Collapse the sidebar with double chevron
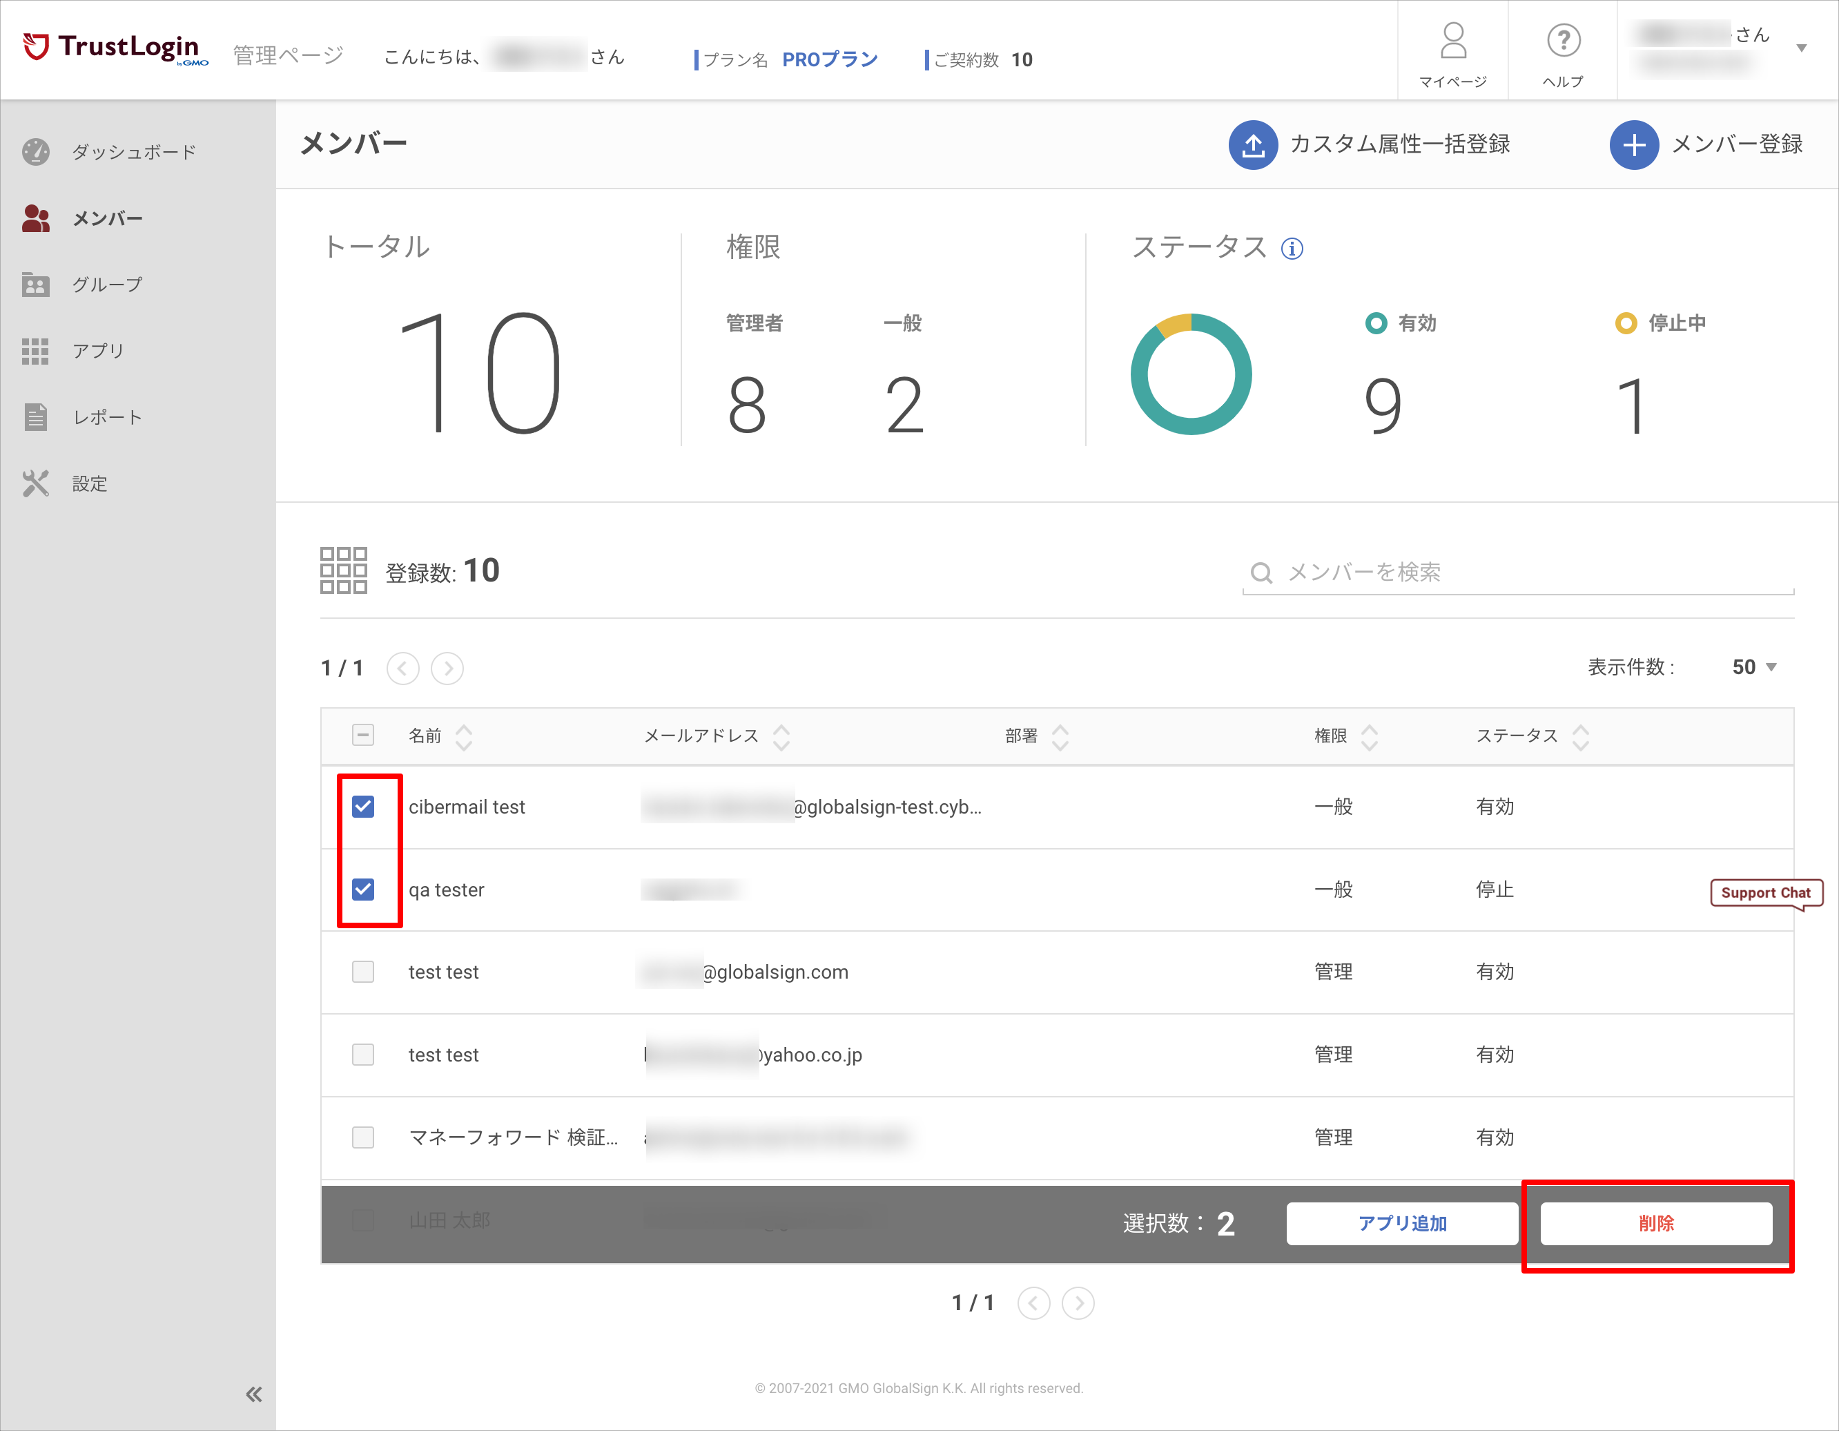The image size is (1839, 1431). pyautogui.click(x=253, y=1394)
